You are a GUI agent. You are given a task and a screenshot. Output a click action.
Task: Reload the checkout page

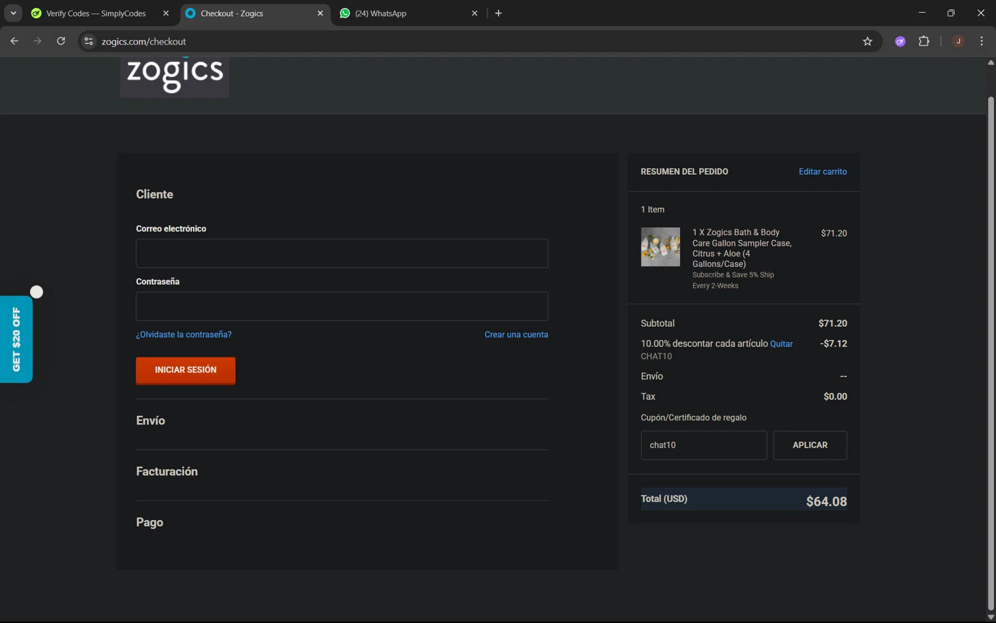[x=61, y=41]
